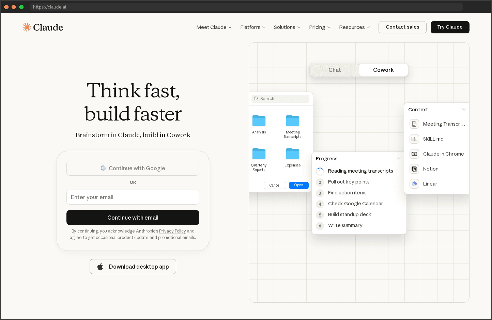492x320 pixels.
Task: Click the Claude starburst logo icon
Action: (x=27, y=27)
